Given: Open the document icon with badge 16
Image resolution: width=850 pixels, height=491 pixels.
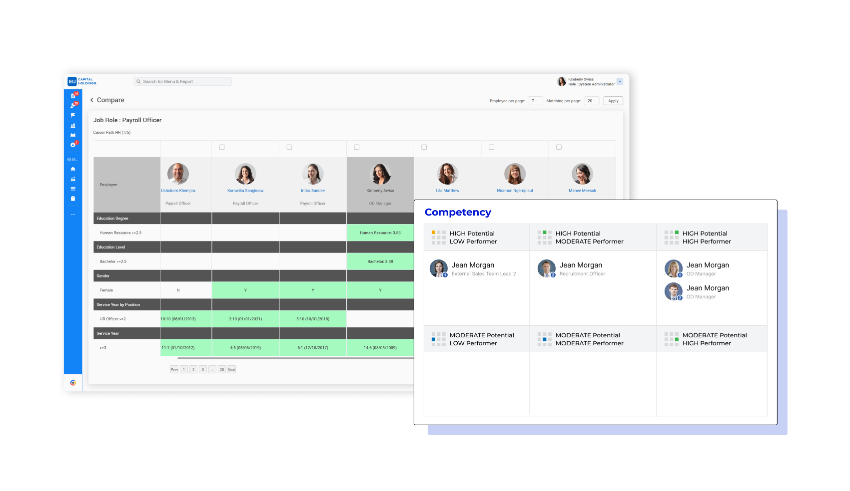Looking at the screenshot, I should (x=73, y=96).
